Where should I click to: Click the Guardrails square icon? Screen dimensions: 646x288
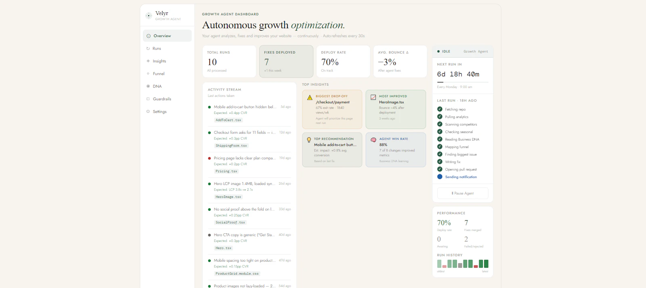(148, 99)
